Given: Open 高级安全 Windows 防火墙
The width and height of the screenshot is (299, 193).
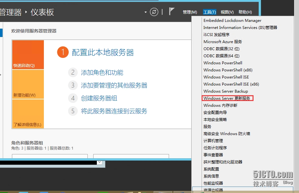Looking at the screenshot, I should 227,134.
